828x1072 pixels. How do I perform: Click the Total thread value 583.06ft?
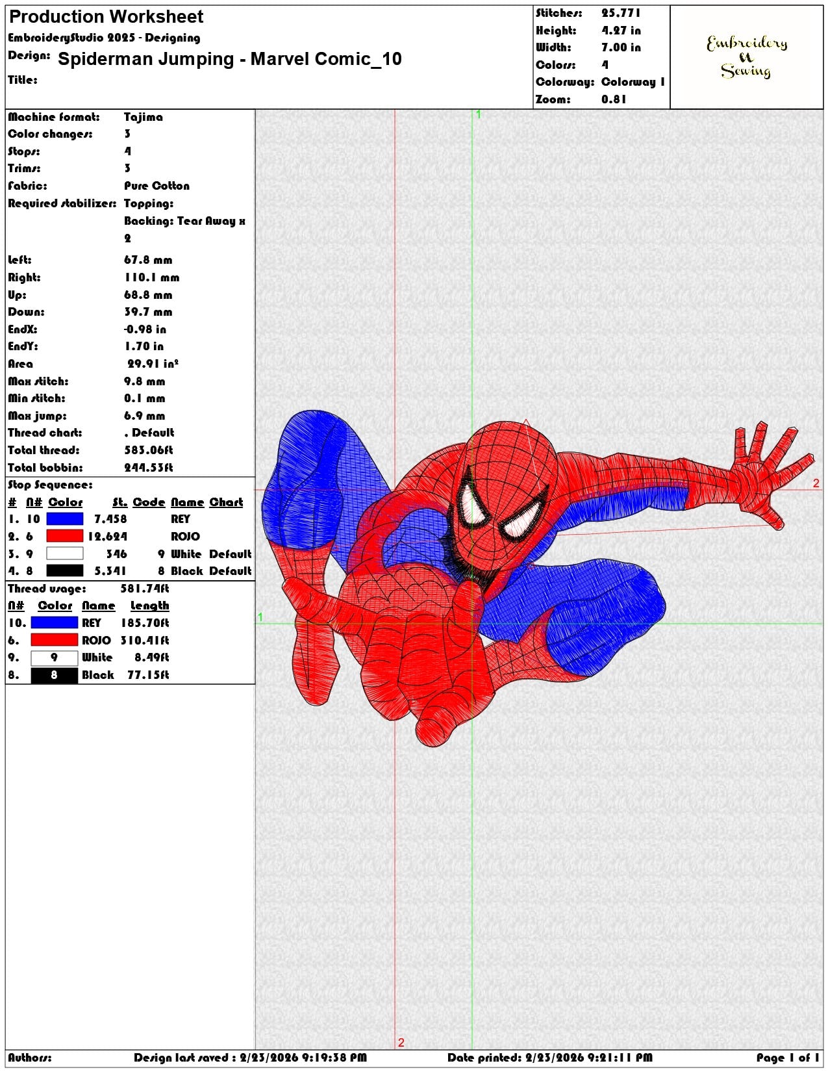pyautogui.click(x=149, y=450)
